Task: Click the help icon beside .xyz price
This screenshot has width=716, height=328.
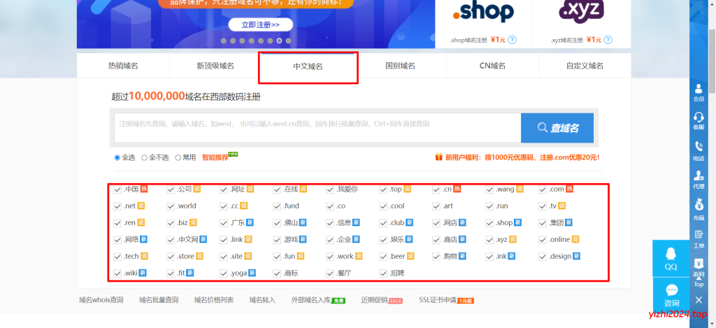Action: tap(610, 40)
